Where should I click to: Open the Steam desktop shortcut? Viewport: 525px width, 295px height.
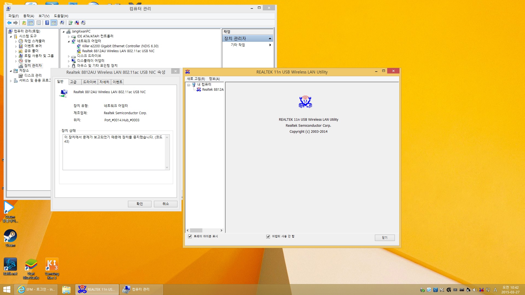coord(10,238)
